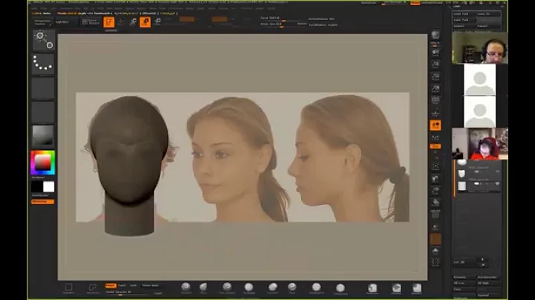
Task: Open the Brush menu
Action: click(x=44, y=8)
